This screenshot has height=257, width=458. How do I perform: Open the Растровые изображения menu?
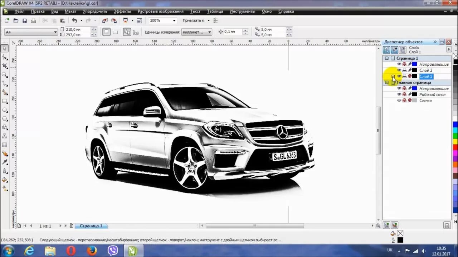[x=161, y=11]
